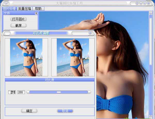Viewport: 155px width, 119px height.
Task: Click the up-arrow icon in main title bar
Action: click(x=145, y=3)
